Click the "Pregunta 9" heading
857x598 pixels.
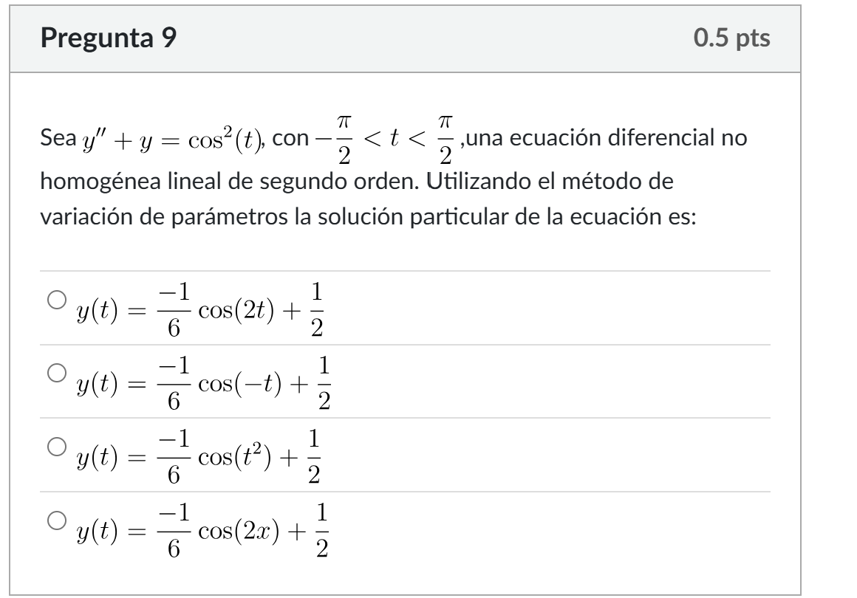point(109,38)
